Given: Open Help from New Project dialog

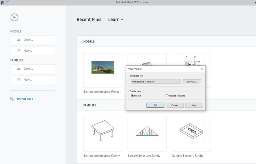Looking at the screenshot, I should click(x=194, y=105).
